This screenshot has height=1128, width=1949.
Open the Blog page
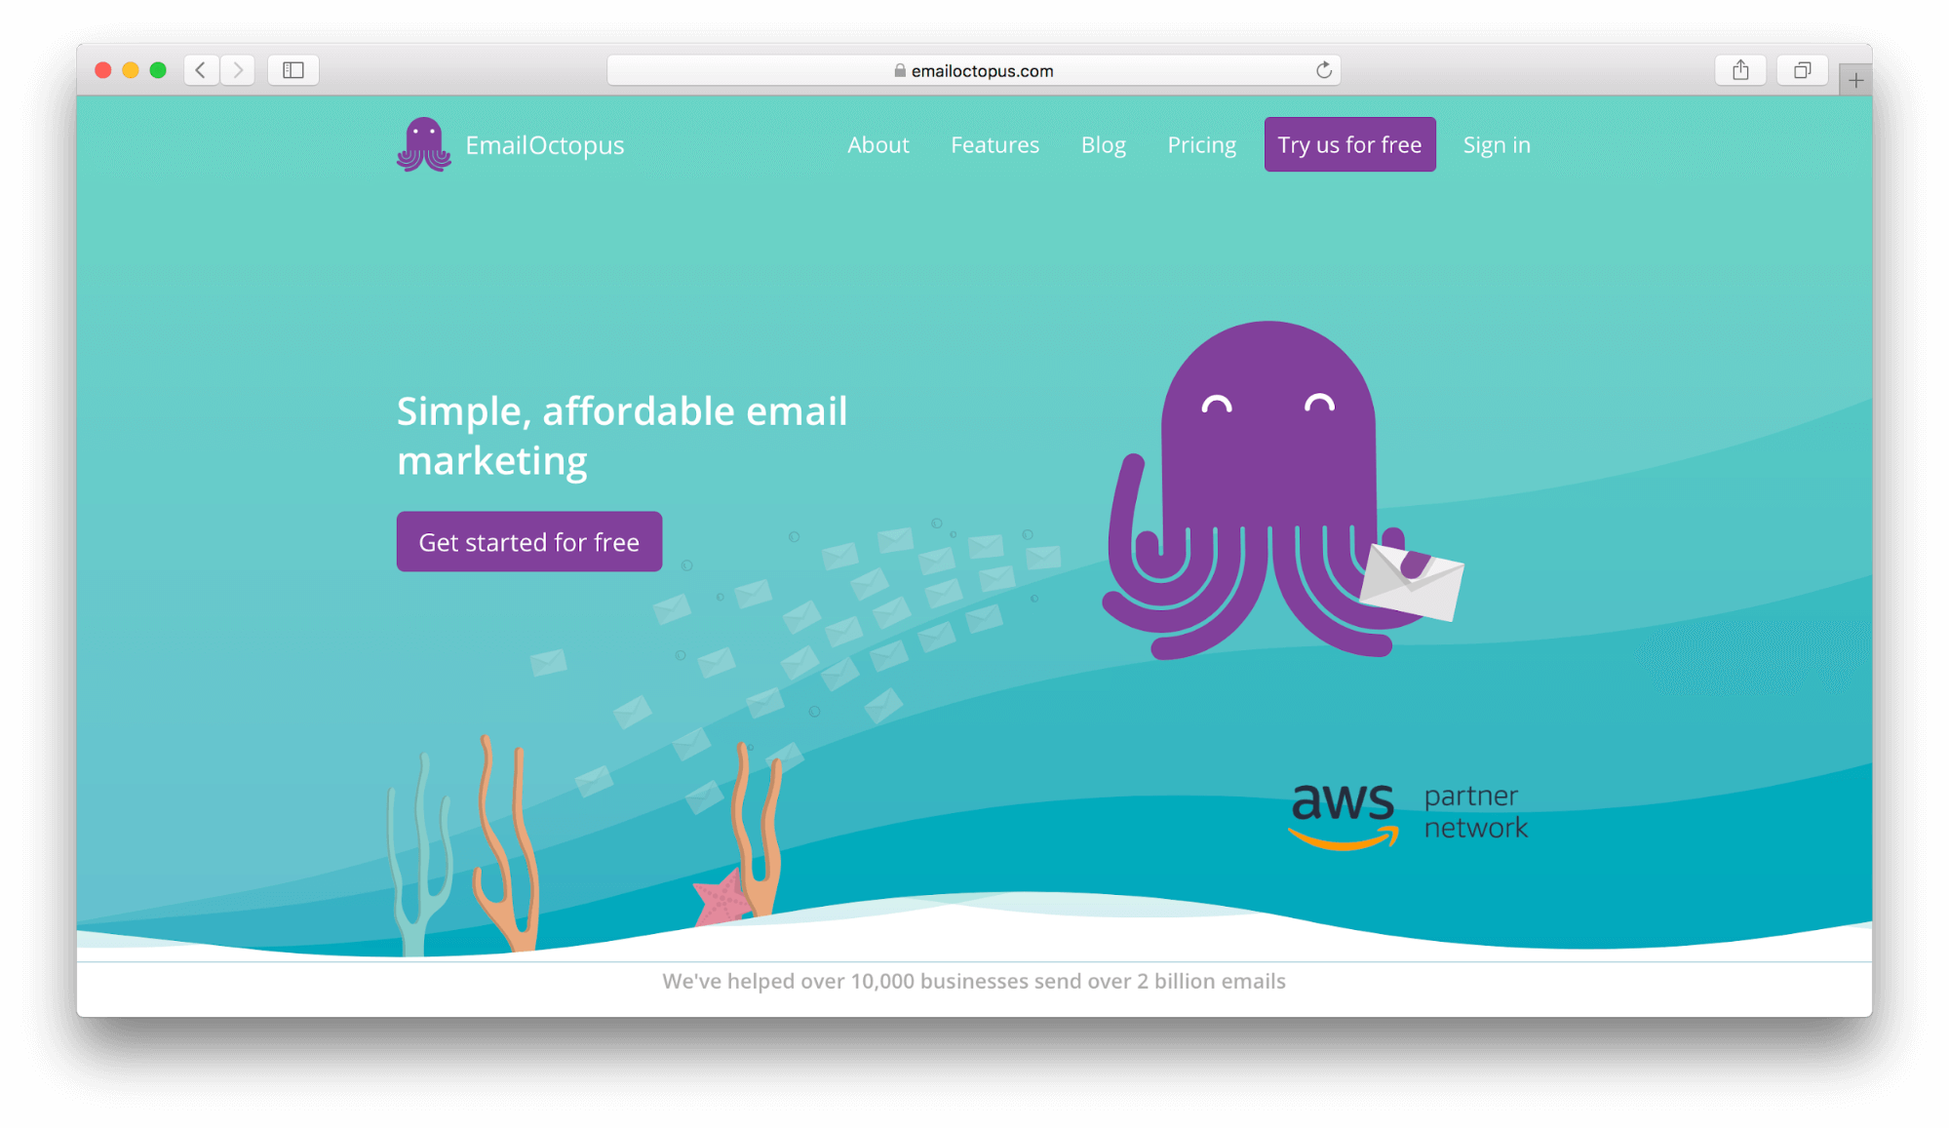click(1103, 144)
